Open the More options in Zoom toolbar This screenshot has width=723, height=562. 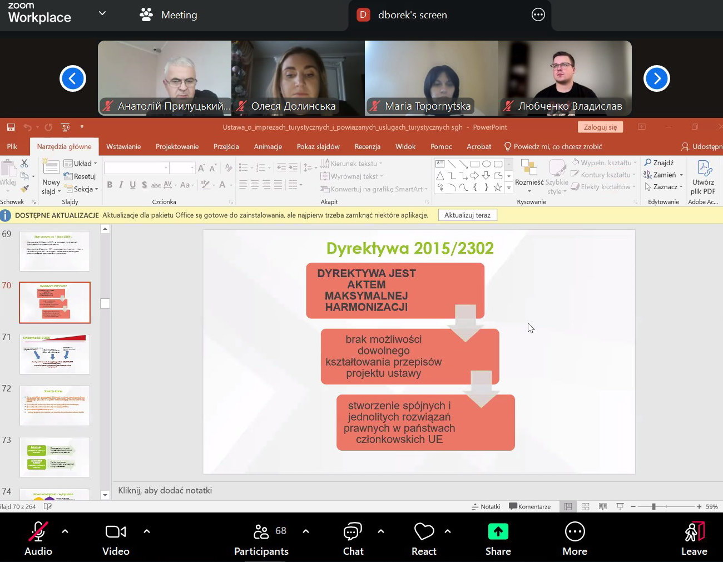click(575, 533)
